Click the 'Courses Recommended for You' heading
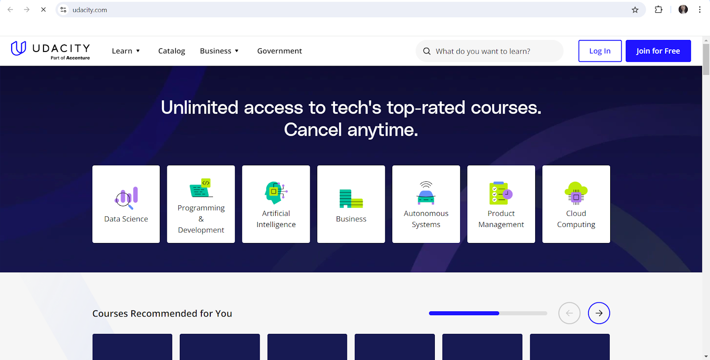The width and height of the screenshot is (710, 360). (x=162, y=313)
